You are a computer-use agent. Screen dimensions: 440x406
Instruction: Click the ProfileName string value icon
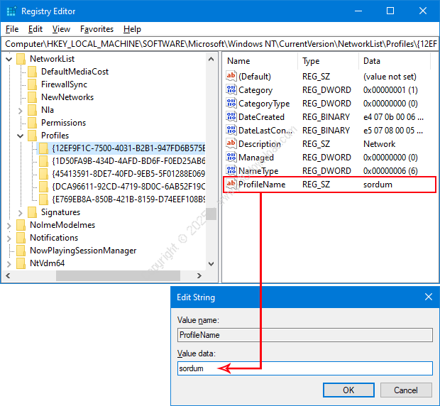231,185
